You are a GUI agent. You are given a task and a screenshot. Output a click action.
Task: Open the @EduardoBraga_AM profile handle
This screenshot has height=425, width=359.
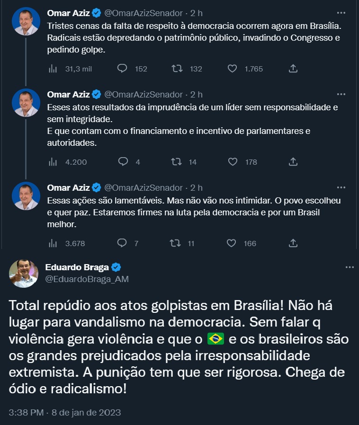pos(87,279)
